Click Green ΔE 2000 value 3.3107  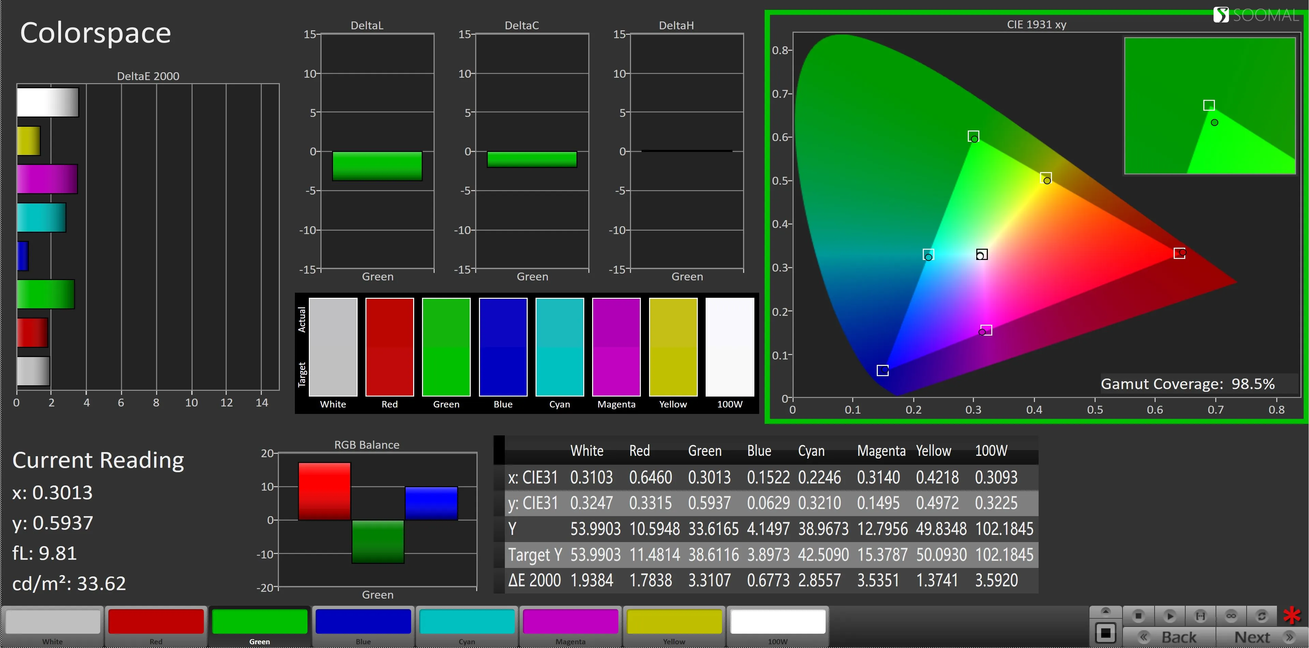pyautogui.click(x=709, y=580)
